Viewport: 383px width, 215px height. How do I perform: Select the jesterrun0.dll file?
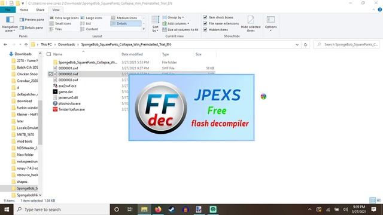68,97
